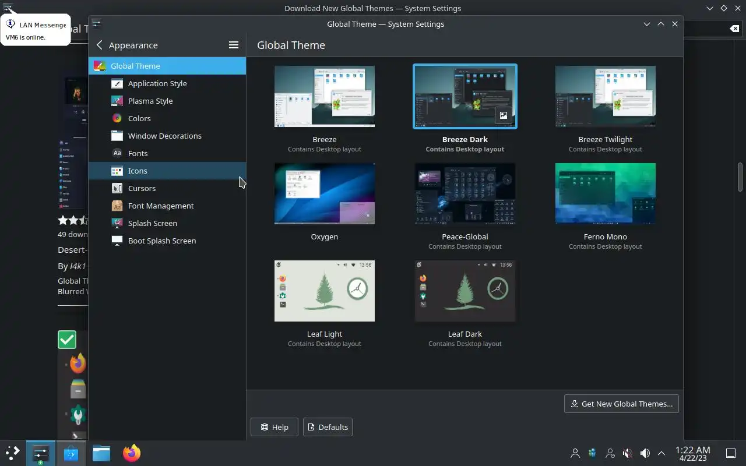The image size is (746, 466).
Task: Launch Firefox from the taskbar
Action: point(132,453)
